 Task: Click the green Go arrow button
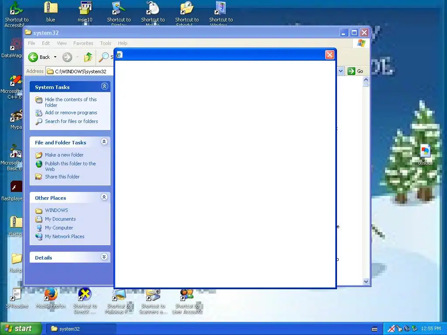point(351,71)
